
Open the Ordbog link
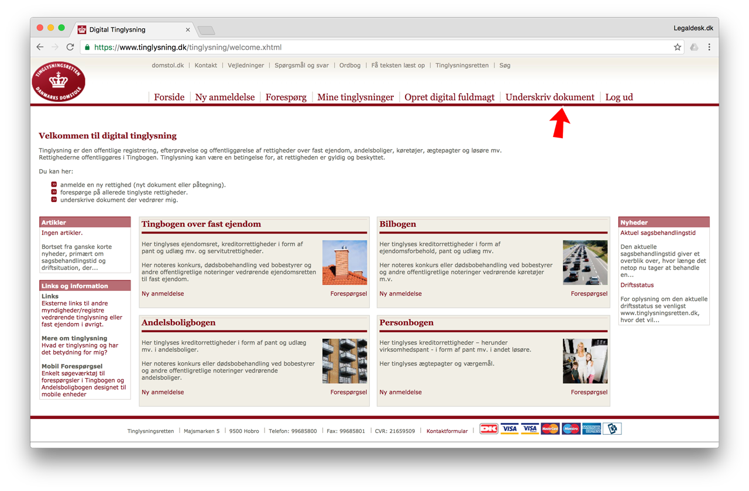point(350,66)
